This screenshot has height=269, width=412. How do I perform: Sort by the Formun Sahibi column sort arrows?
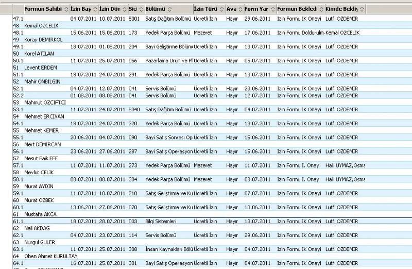66,9
